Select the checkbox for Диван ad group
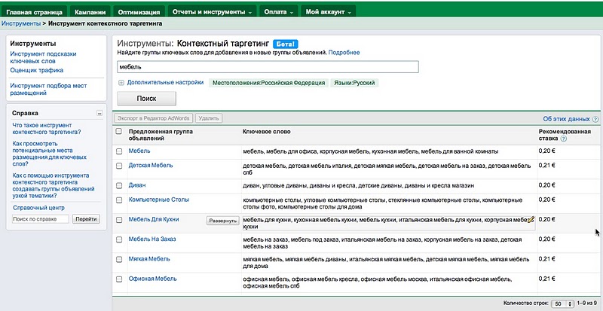603x311 pixels. coord(119,184)
